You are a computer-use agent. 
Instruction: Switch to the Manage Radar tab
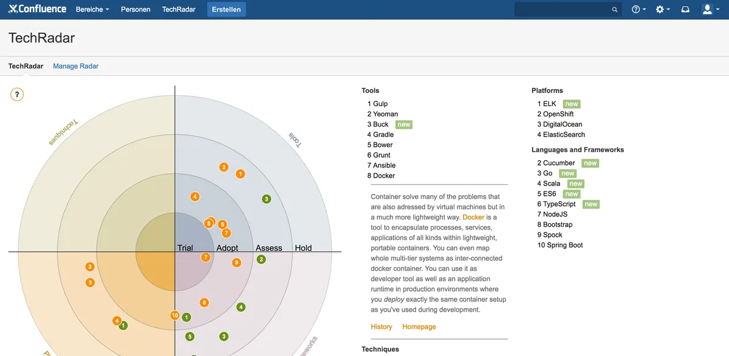coord(75,66)
